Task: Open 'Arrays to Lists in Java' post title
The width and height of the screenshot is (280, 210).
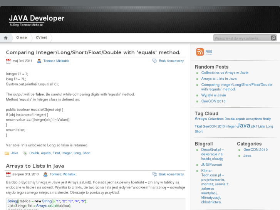Action: 35,166
